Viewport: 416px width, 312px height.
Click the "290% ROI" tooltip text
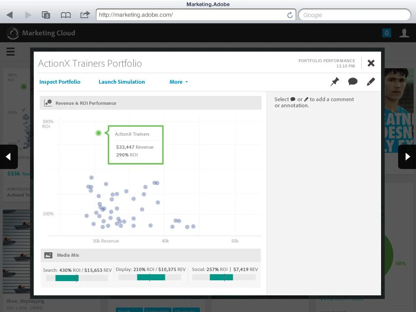127,155
